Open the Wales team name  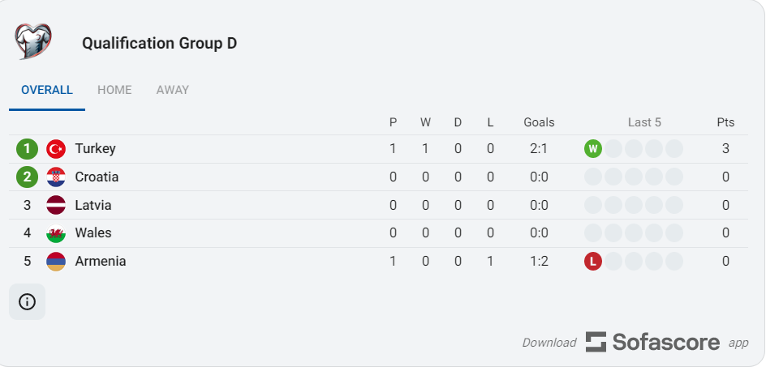click(x=93, y=233)
